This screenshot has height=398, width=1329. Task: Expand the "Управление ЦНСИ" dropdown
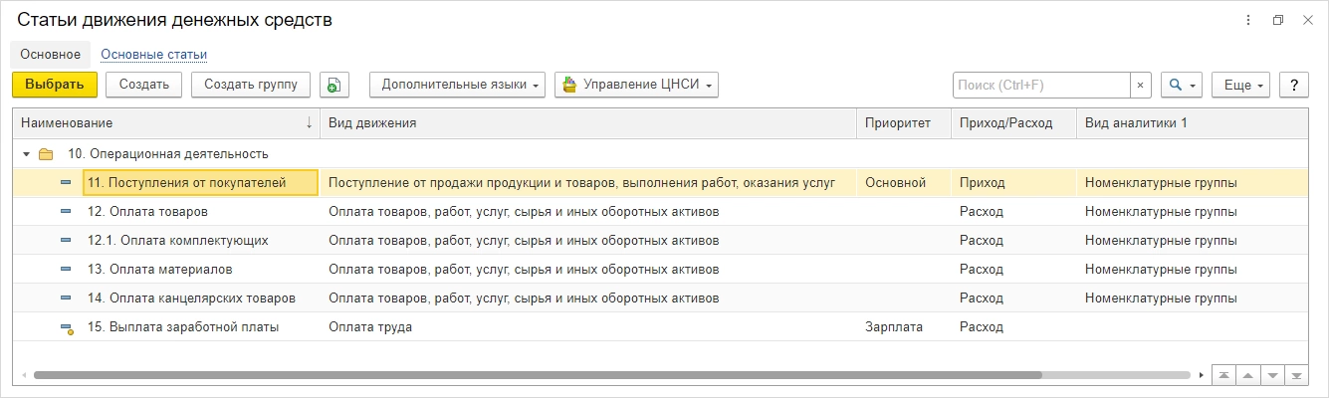click(x=636, y=85)
